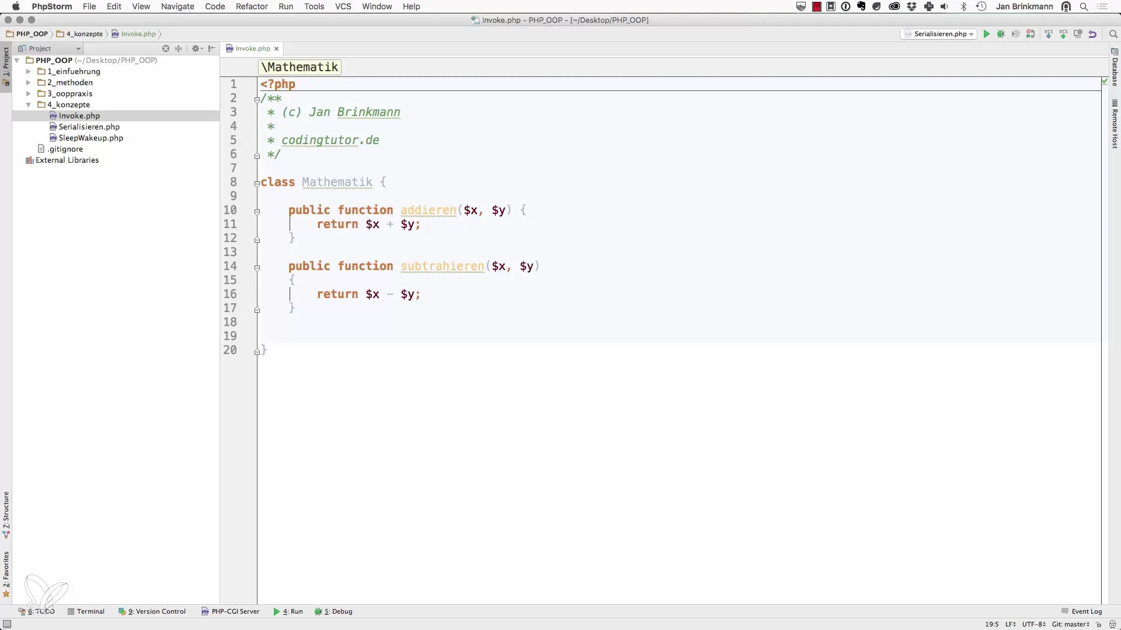Fold the doc comment block at line 2
Screen dimensions: 1121x630
point(257,100)
